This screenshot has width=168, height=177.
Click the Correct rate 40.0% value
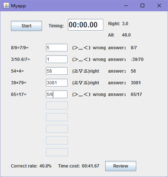(x=45, y=166)
